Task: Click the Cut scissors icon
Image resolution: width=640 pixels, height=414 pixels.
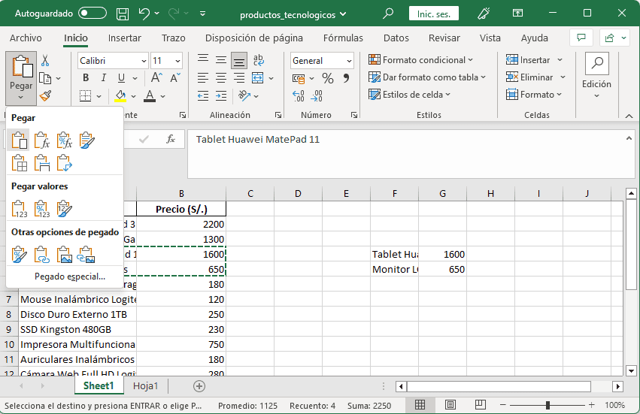Action: click(45, 61)
